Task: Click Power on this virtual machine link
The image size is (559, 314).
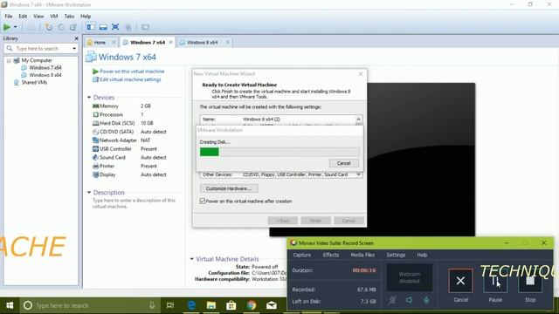Action: (132, 72)
